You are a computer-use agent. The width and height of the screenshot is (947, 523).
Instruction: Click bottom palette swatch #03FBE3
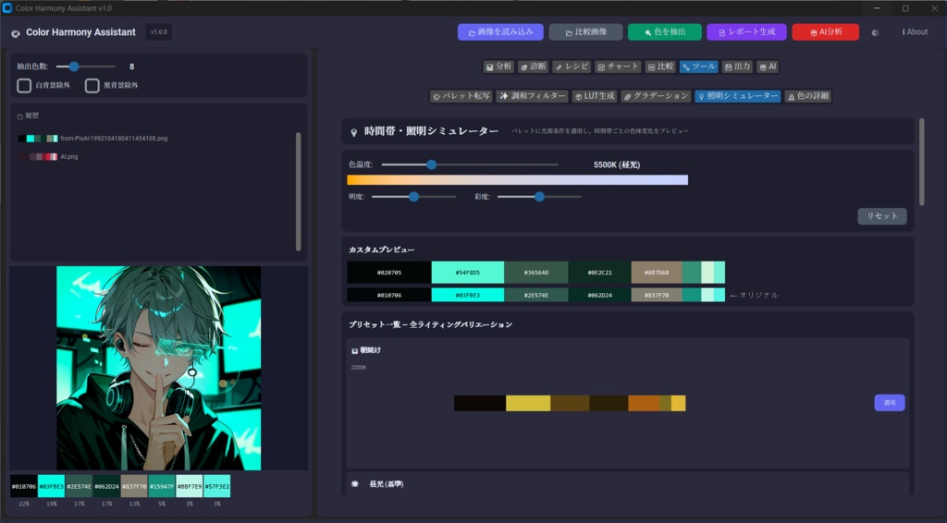click(x=52, y=486)
